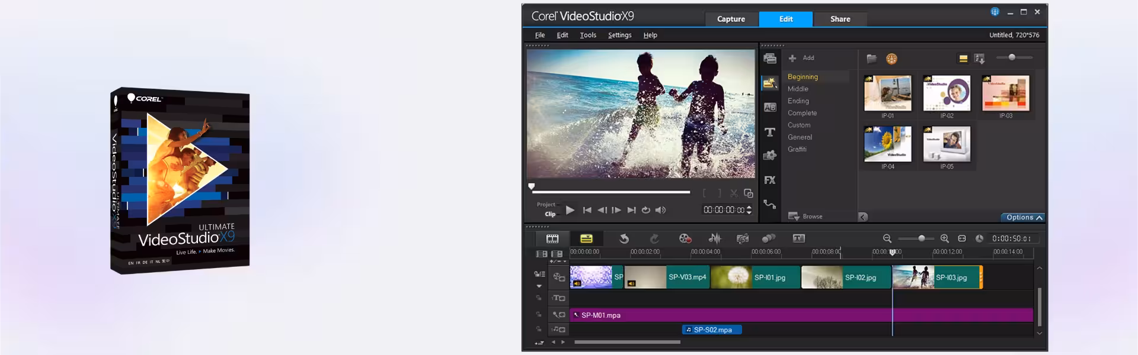
Task: Play the preview
Action: click(570, 210)
